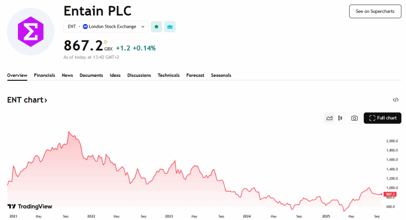This screenshot has width=406, height=220.
Task: Click the green market open status icon
Action: click(x=156, y=27)
